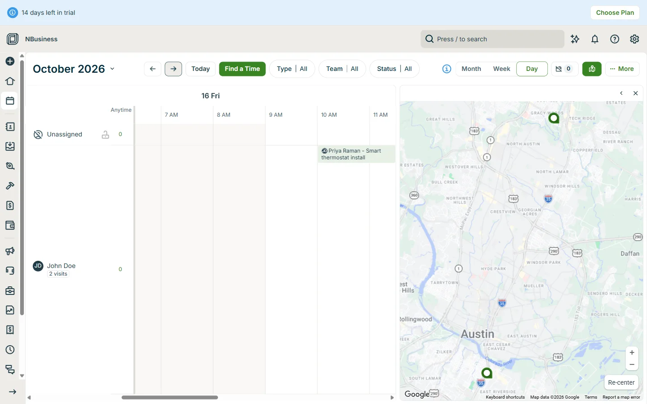The width and height of the screenshot is (647, 404).
Task: Click the JD avatar for John Doe
Action: (38, 266)
